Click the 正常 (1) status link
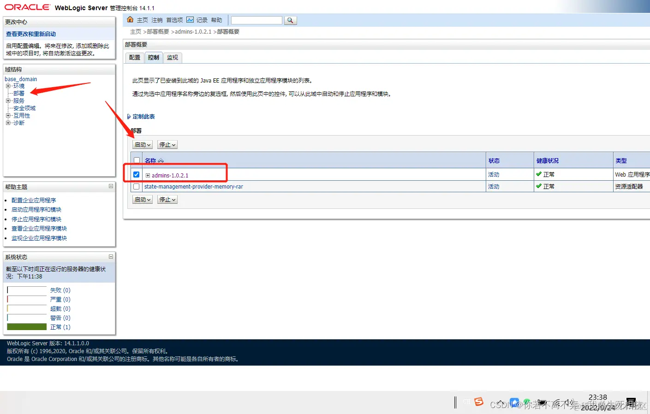Screen dimensions: 650x414 [x=60, y=327]
